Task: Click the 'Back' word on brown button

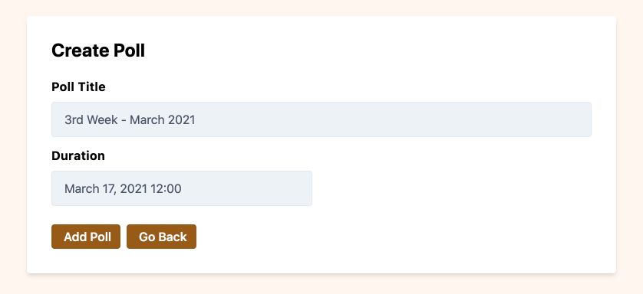Action: [x=173, y=237]
